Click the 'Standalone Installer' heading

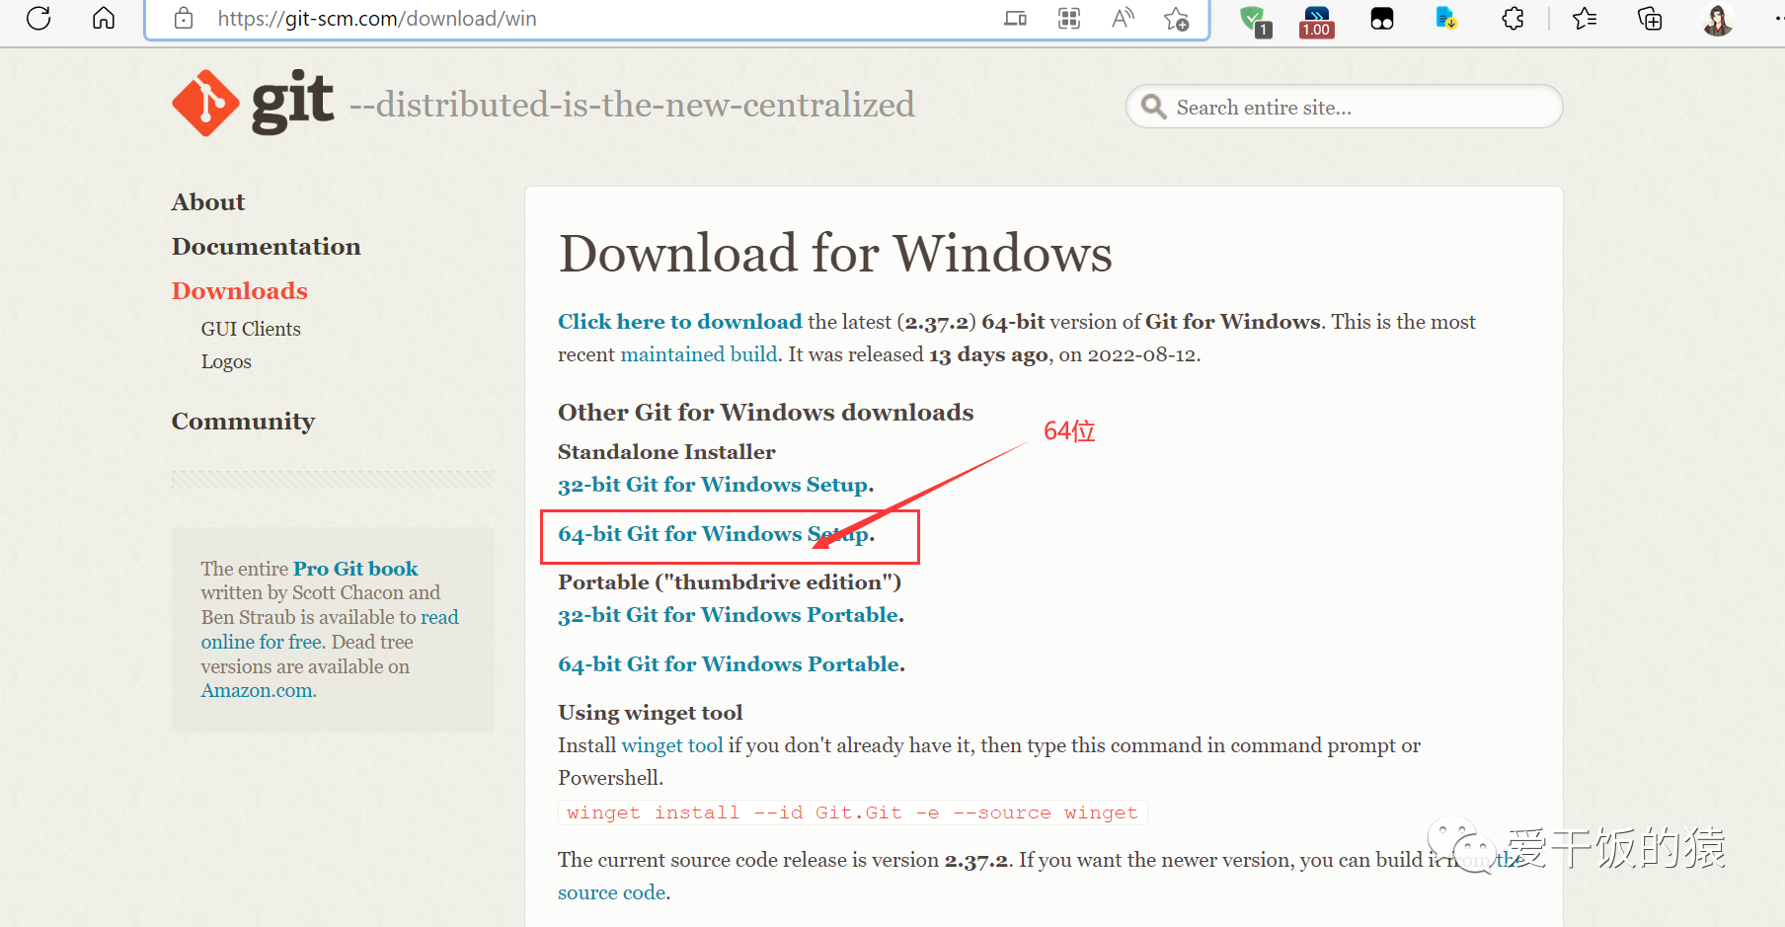coord(666,452)
